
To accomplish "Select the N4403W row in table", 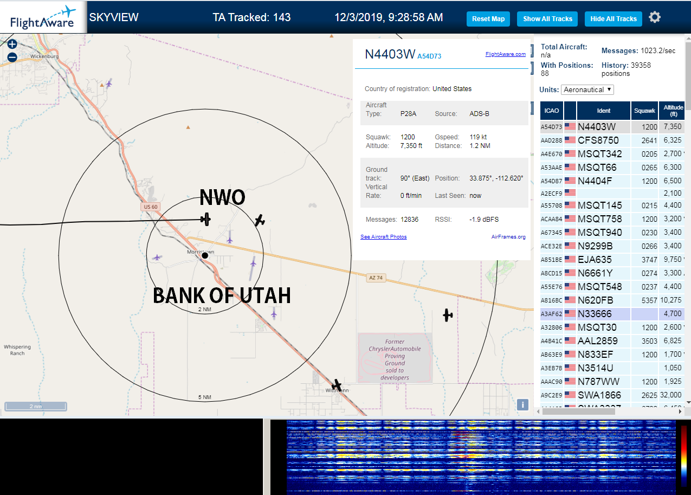I will tap(612, 127).
